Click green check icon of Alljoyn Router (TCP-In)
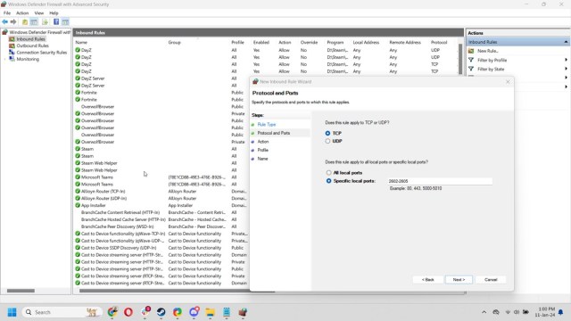 78,191
